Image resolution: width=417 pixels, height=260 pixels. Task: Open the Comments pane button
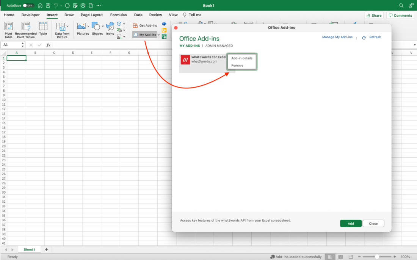401,16
